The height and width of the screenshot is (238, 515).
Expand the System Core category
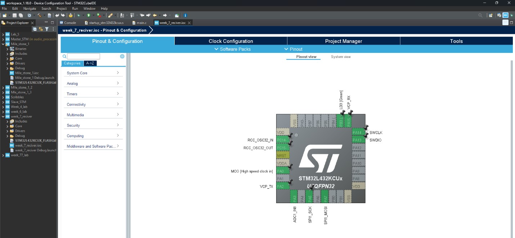[93, 73]
